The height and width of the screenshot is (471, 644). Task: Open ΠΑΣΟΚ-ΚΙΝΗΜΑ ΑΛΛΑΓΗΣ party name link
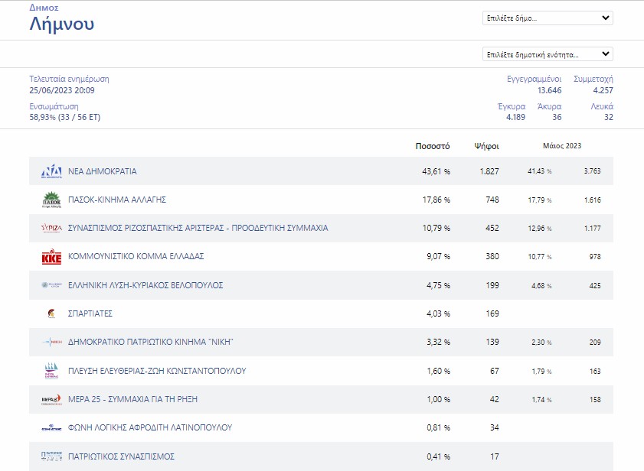pyautogui.click(x=117, y=200)
